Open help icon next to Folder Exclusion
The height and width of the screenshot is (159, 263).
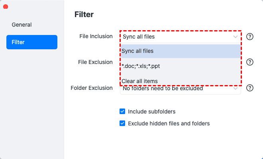click(x=250, y=88)
